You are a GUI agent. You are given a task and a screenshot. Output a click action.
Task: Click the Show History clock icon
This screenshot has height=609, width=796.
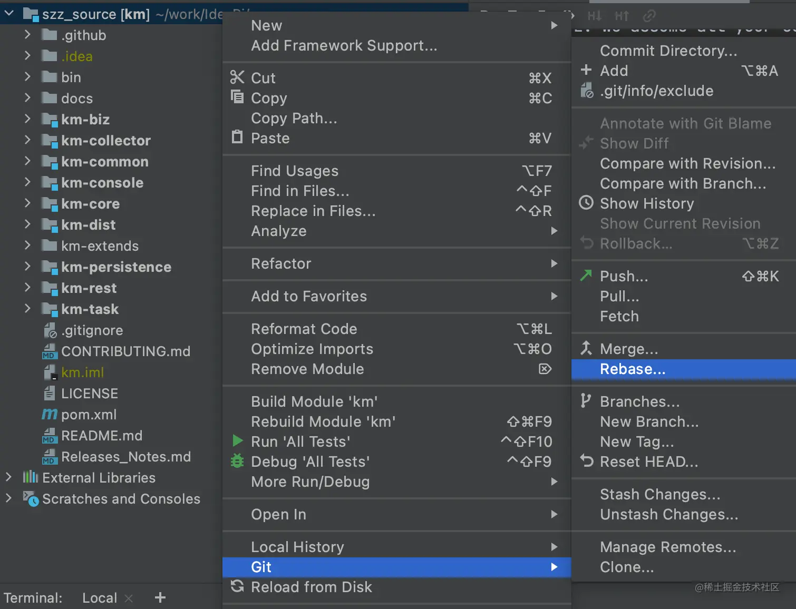pyautogui.click(x=586, y=203)
